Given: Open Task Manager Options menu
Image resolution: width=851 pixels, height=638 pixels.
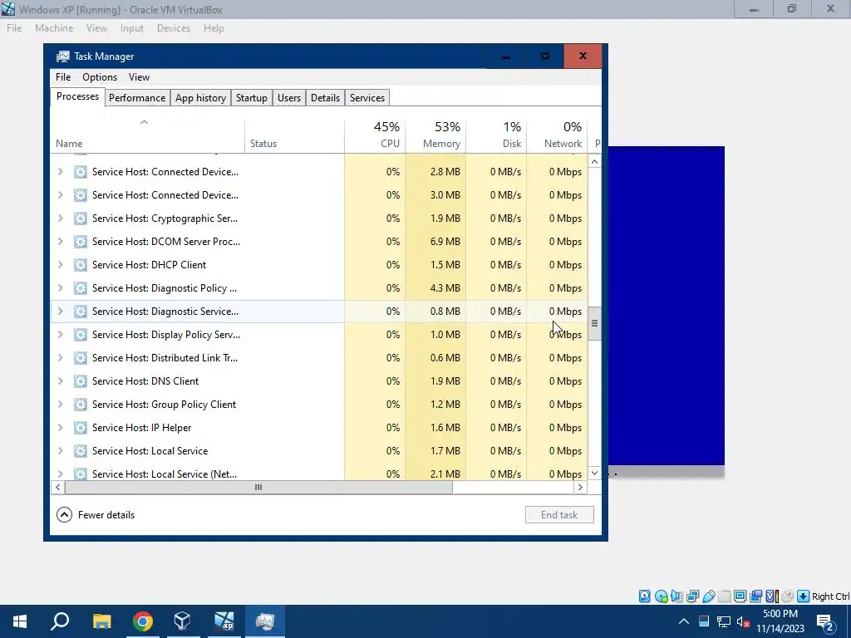Looking at the screenshot, I should coord(100,77).
